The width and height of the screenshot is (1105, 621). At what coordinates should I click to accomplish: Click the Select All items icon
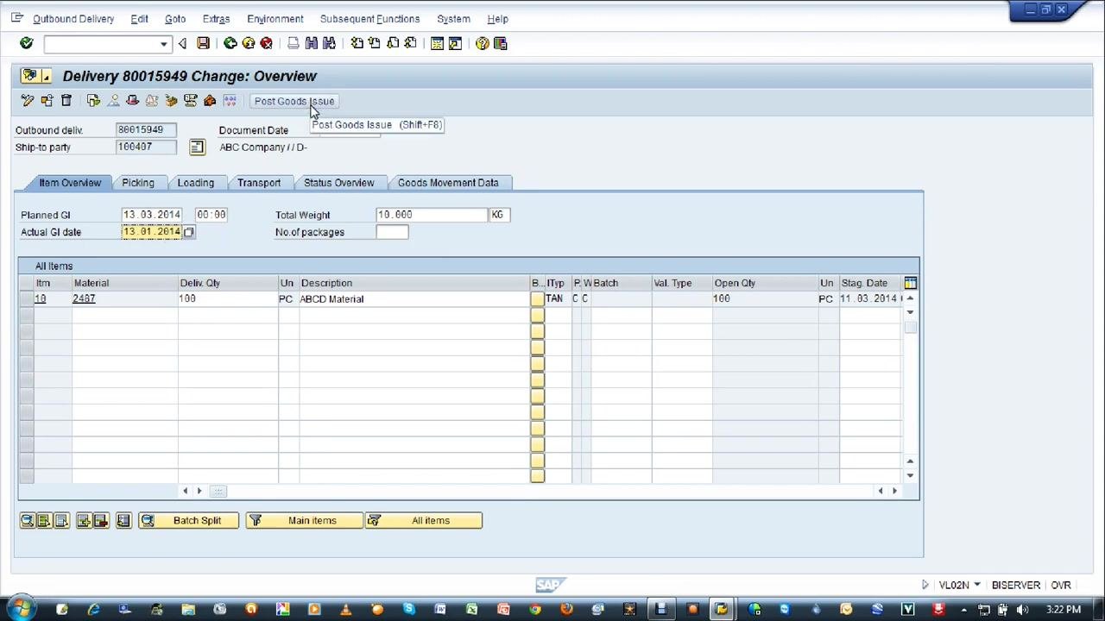coord(44,520)
